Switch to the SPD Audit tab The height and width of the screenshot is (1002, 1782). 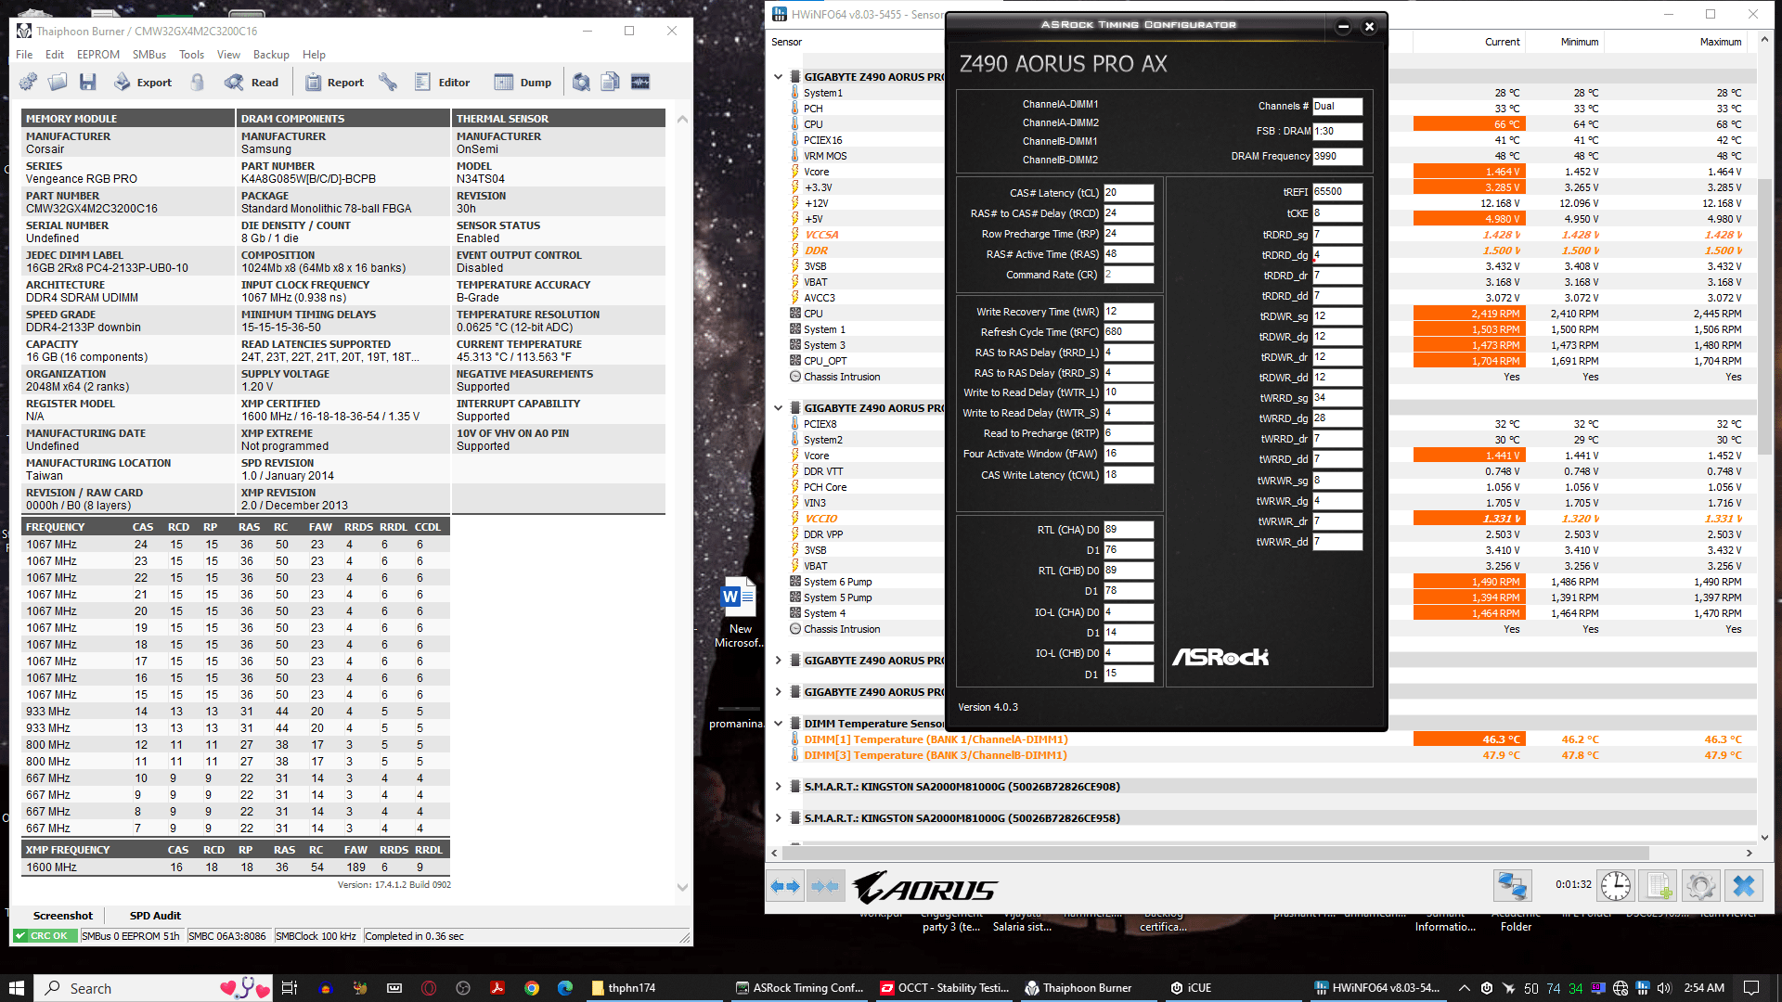tap(155, 916)
